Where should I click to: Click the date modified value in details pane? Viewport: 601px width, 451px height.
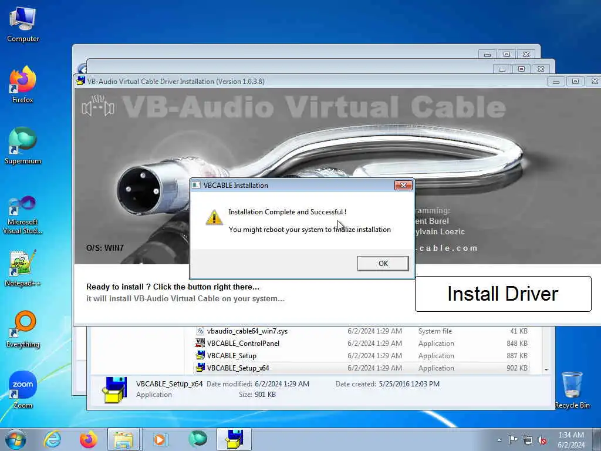click(x=282, y=384)
